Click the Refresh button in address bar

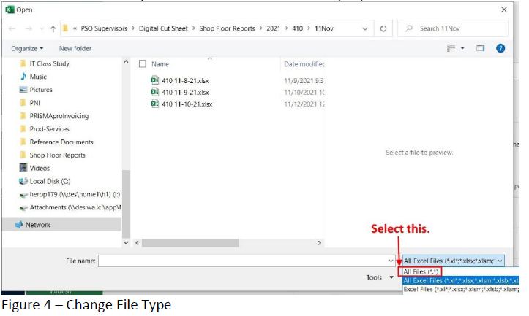click(383, 28)
